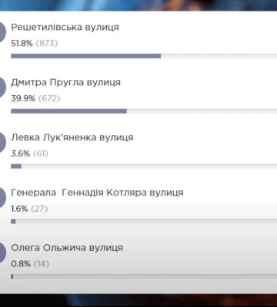This screenshot has width=277, height=307.
Task: Click the Решетилівська вулиця option label
Action: click(65, 28)
